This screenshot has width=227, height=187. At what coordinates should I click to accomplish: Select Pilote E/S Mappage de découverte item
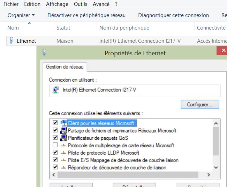click(x=123, y=160)
